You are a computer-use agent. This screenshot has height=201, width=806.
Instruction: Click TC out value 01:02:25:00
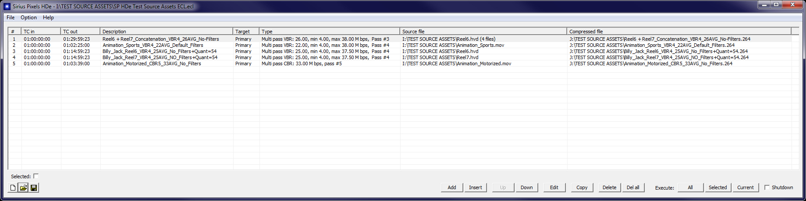76,45
